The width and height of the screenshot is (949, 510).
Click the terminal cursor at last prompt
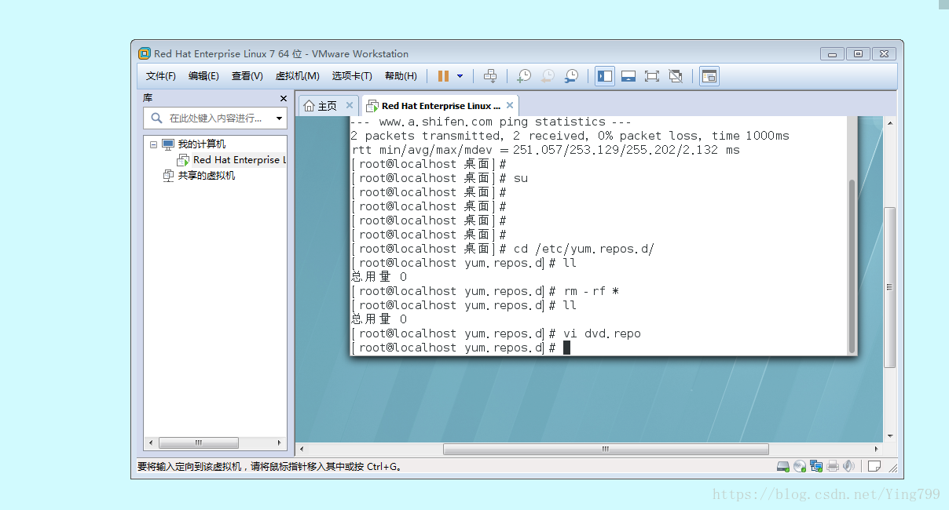(x=566, y=348)
